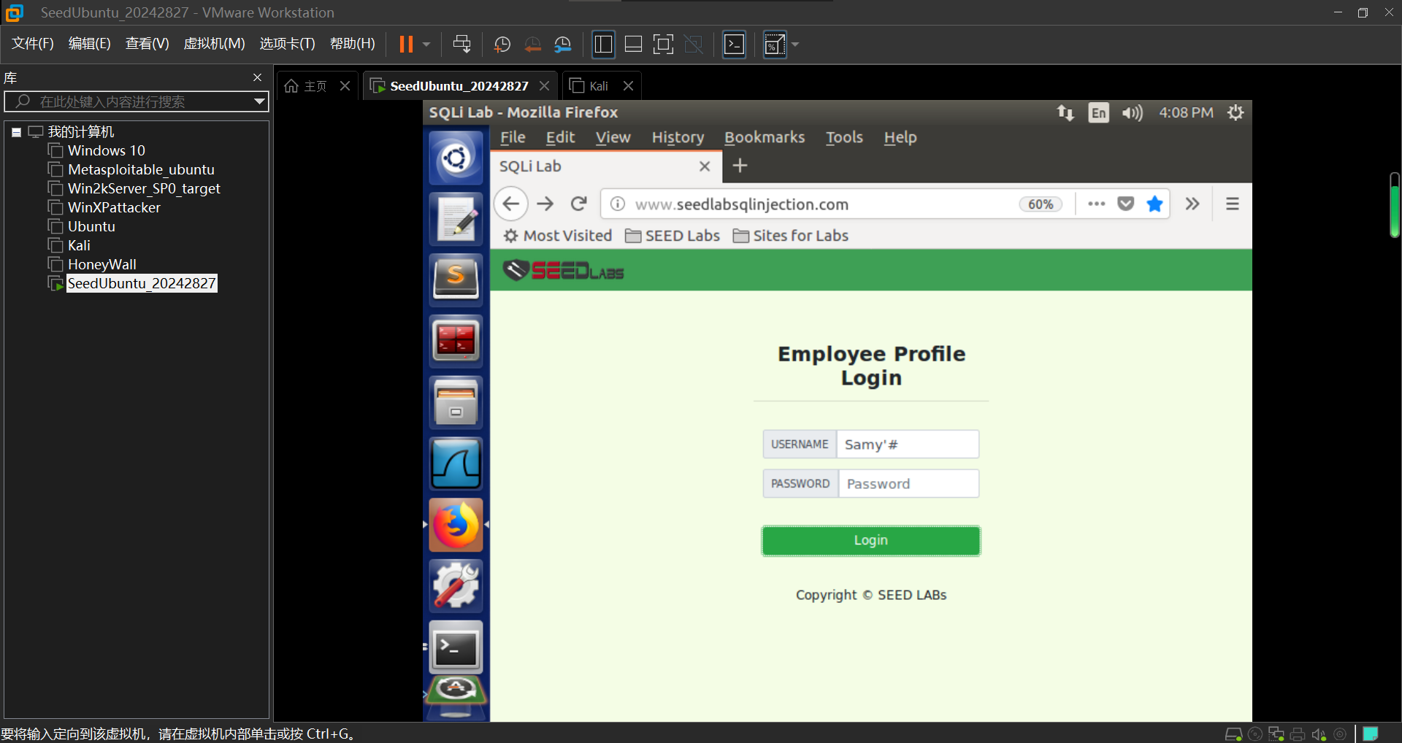1402x743 pixels.
Task: Revert to the previous snapshot
Action: 532,45
